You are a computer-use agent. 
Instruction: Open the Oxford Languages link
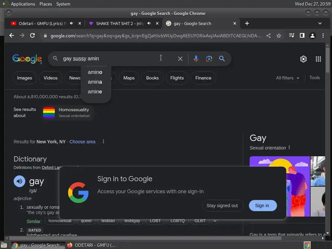(52, 168)
